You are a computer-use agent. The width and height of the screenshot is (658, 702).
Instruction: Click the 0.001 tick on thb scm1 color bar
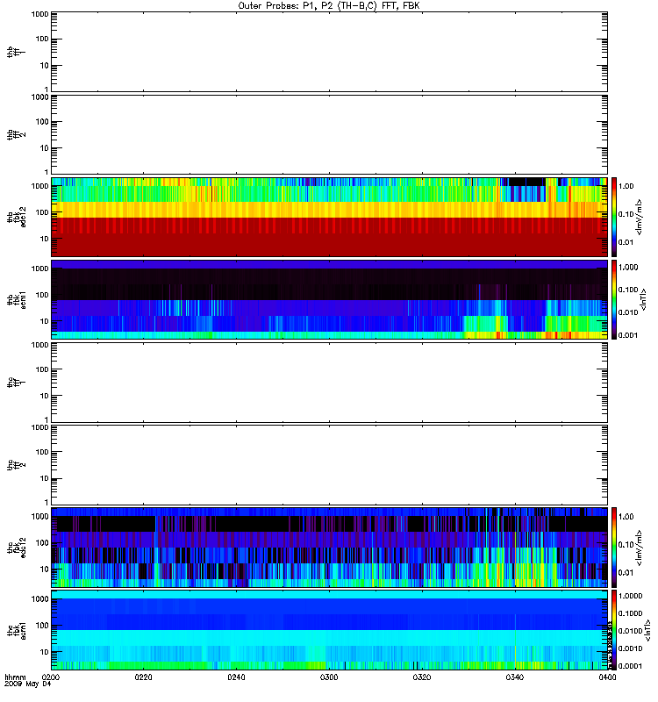[x=628, y=335]
